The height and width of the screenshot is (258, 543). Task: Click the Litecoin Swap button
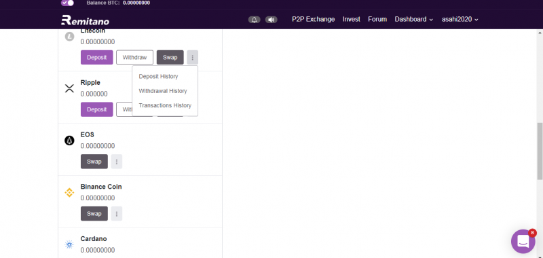170,58
